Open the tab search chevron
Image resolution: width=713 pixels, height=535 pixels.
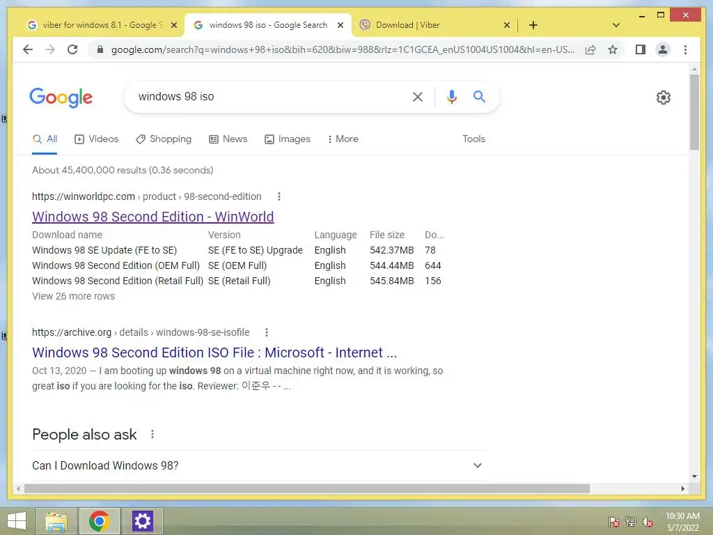pyautogui.click(x=616, y=25)
